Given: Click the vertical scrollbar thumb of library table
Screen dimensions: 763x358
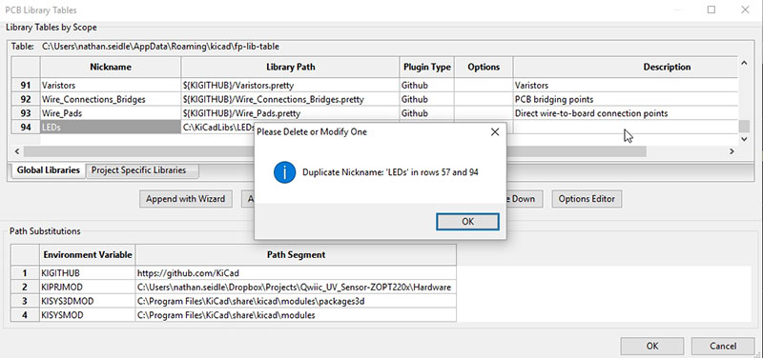Looking at the screenshot, I should (744, 127).
